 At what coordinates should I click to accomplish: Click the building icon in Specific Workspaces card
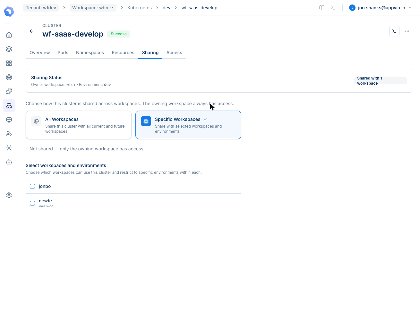click(146, 121)
